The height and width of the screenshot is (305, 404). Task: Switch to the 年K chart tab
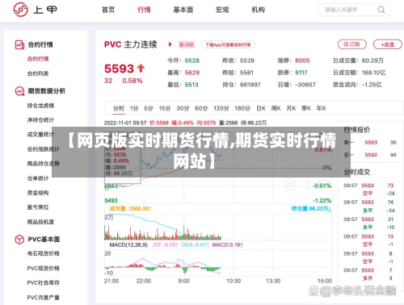pyautogui.click(x=321, y=108)
